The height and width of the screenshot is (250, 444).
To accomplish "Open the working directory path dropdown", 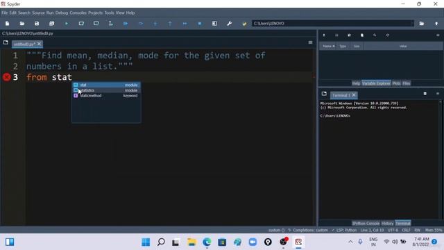I will 412,24.
